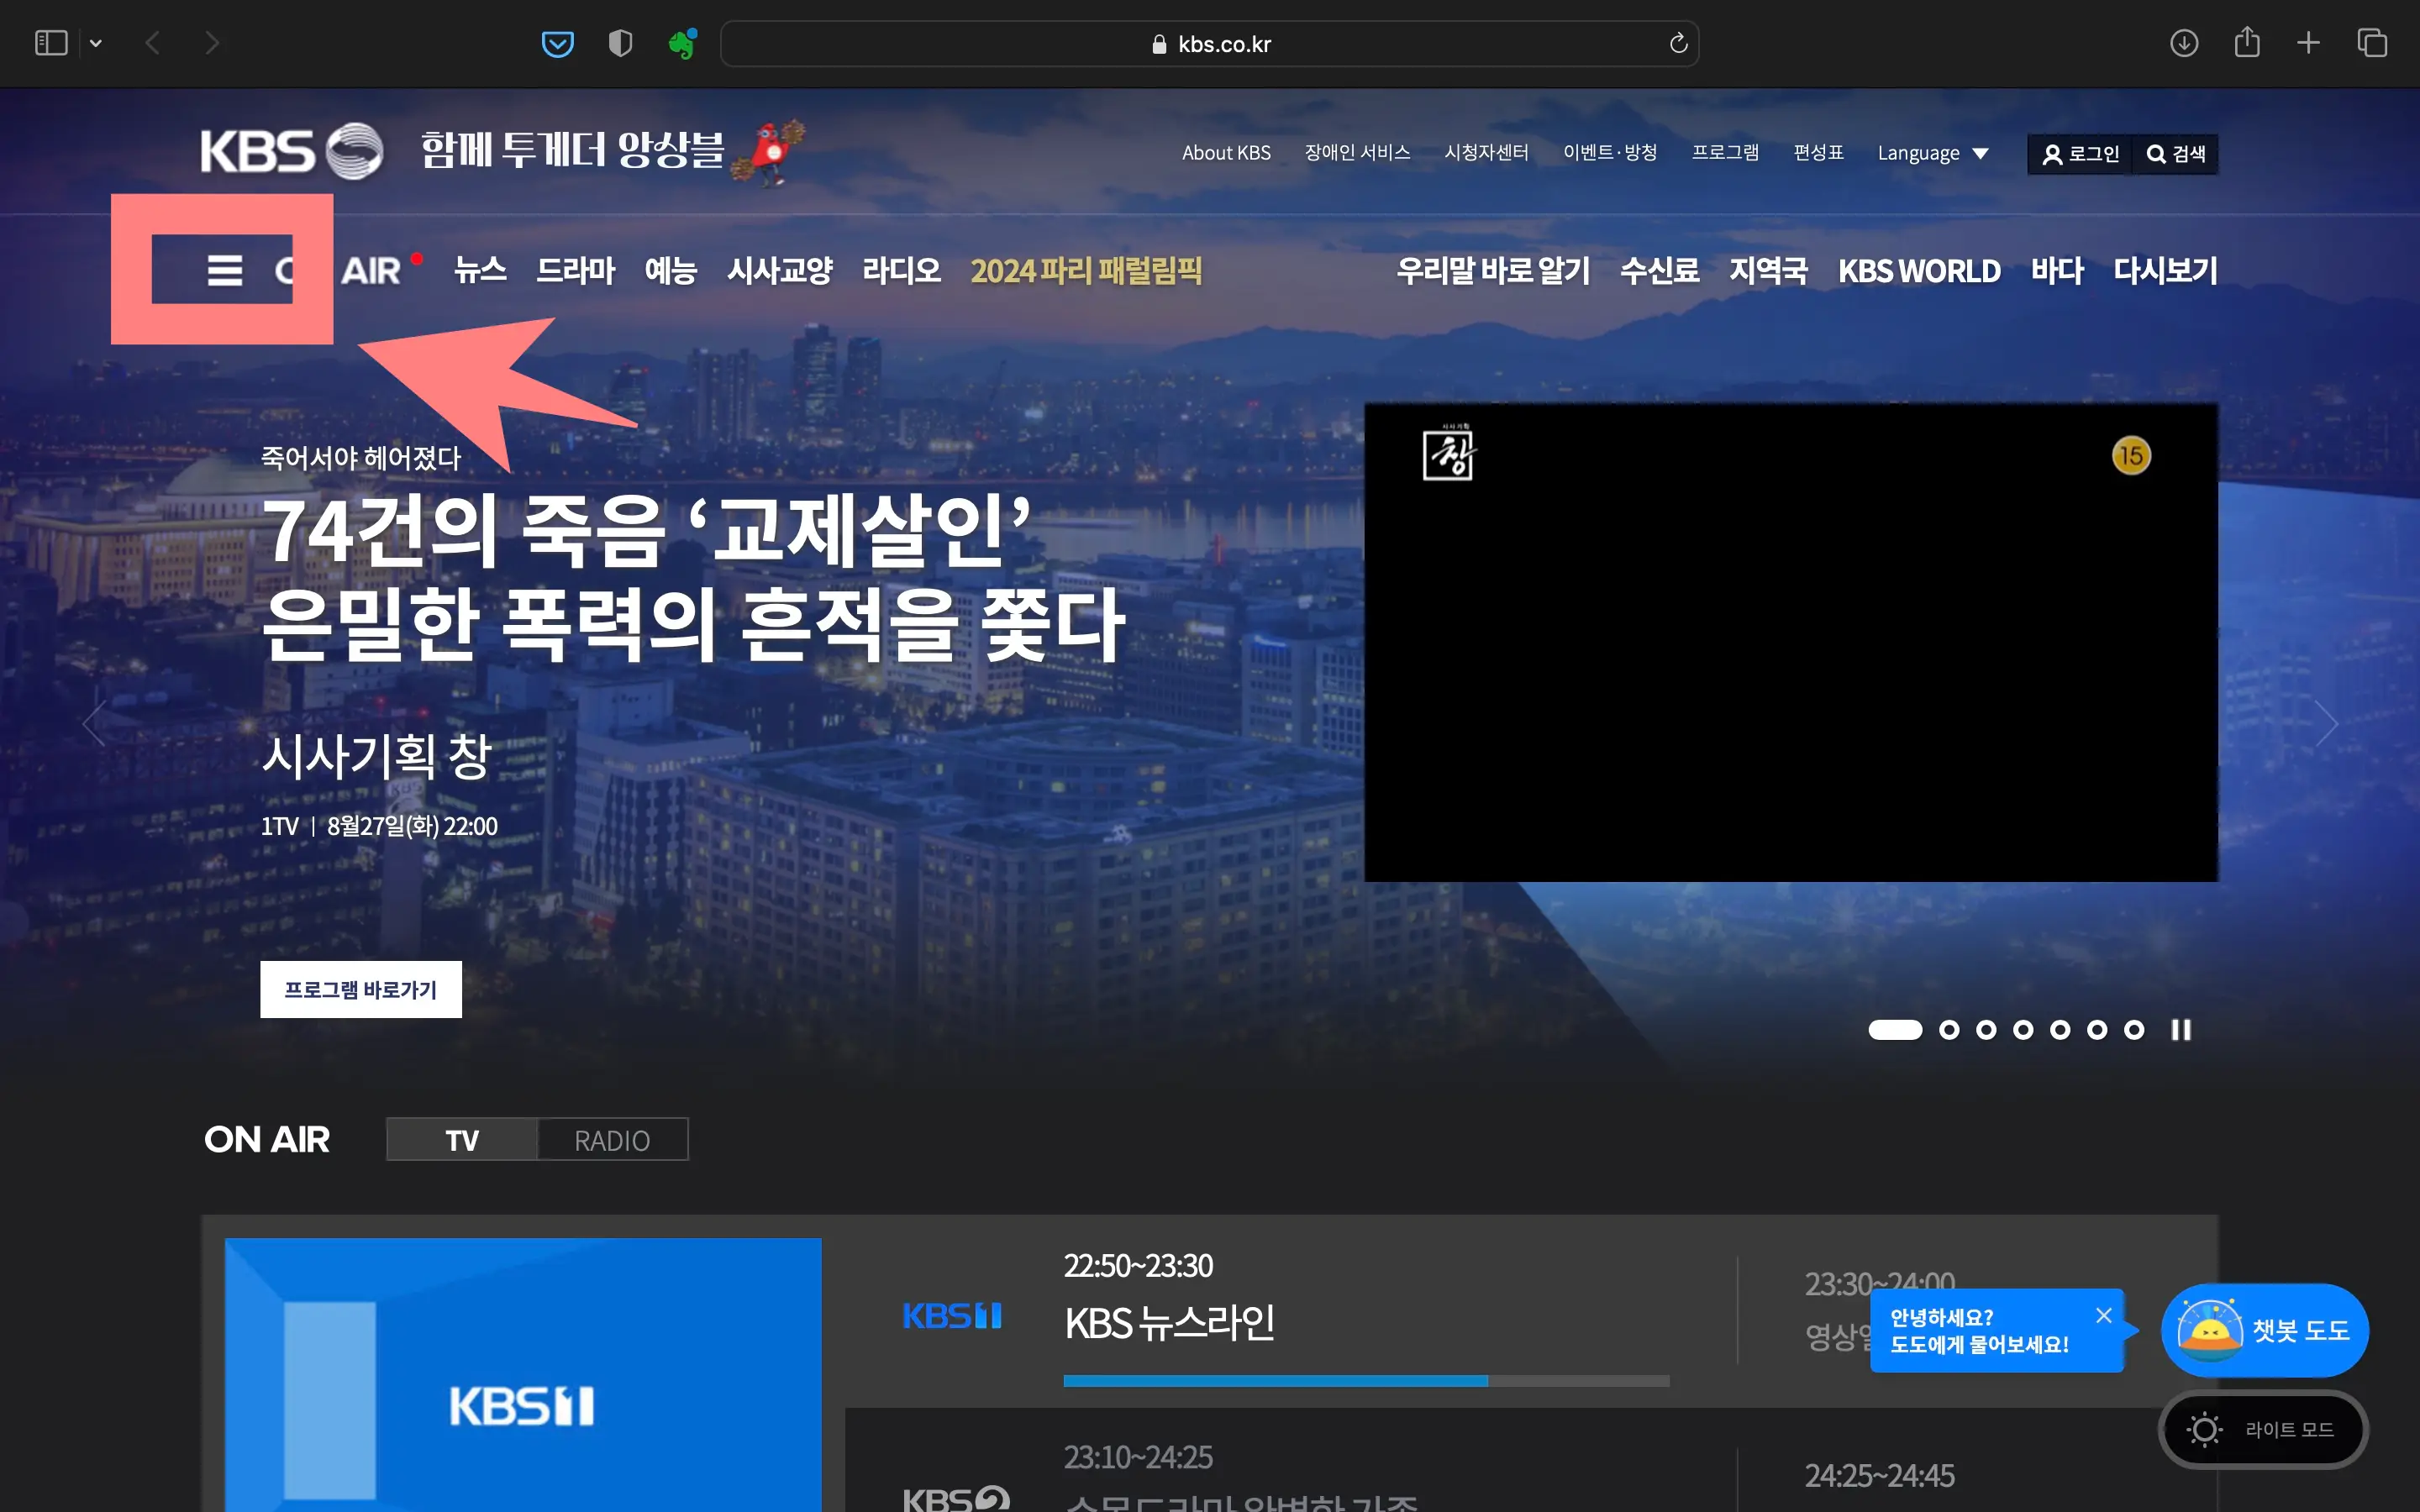Screen dimensions: 2420x1512
Task: Click the Evernote extension icon in browser toolbar
Action: point(684,43)
